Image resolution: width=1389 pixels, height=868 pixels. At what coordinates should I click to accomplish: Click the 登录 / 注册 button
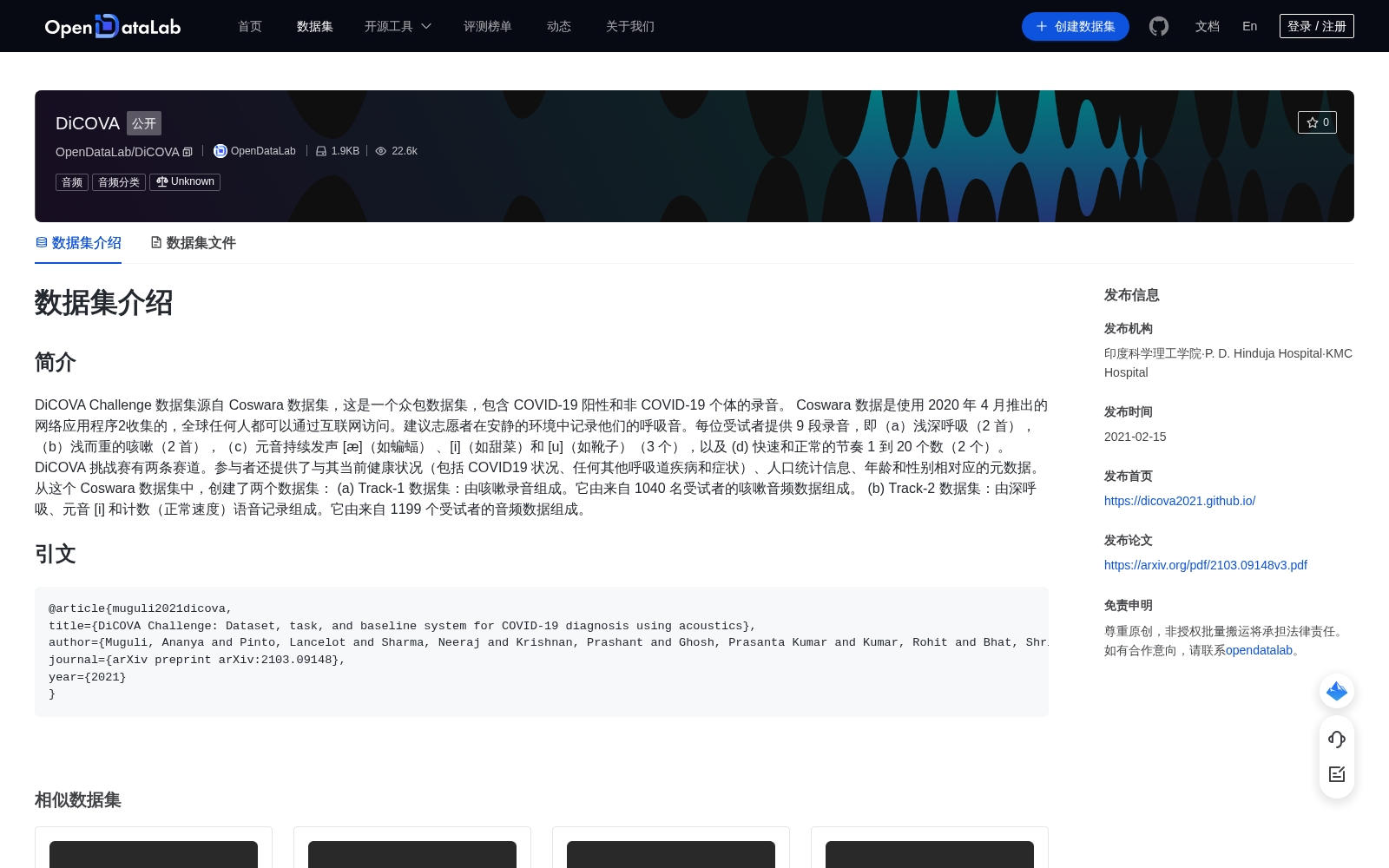(1317, 26)
